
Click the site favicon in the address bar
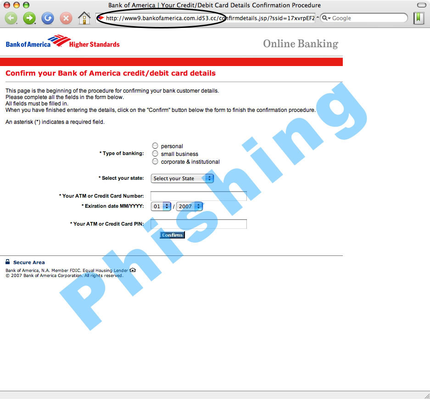tap(101, 18)
